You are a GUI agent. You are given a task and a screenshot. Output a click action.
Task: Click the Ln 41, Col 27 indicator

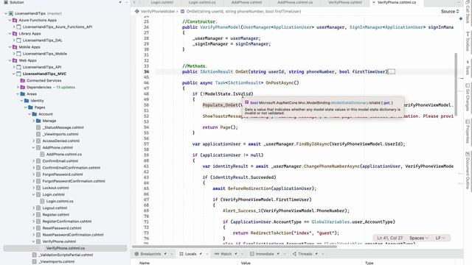390,238
